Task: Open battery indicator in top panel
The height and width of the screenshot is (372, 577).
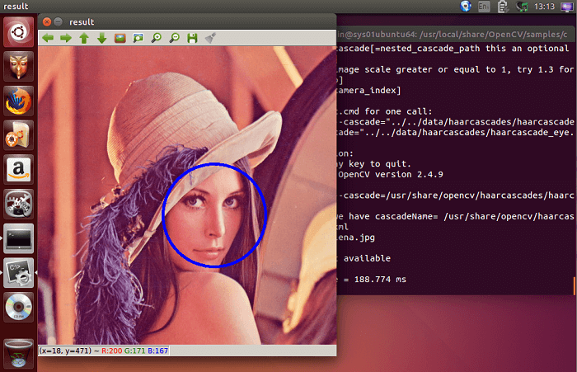Action: click(x=503, y=7)
